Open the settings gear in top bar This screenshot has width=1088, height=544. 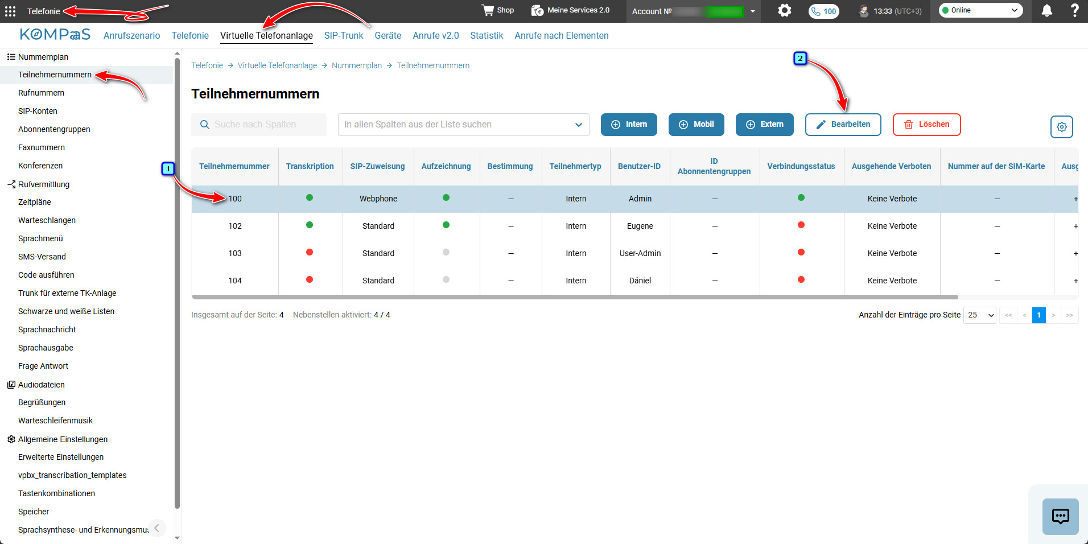pos(785,10)
